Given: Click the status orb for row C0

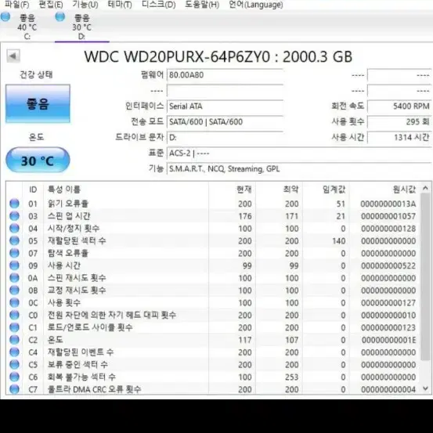Looking at the screenshot, I should (14, 315).
